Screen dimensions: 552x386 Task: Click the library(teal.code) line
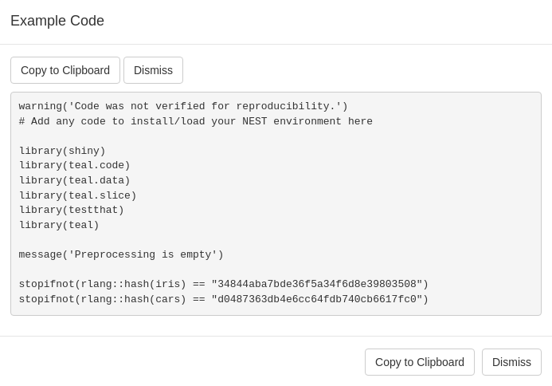[x=74, y=166]
